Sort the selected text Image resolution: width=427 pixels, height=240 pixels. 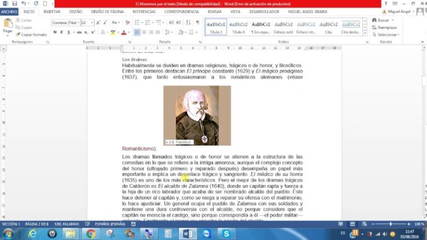point(188,23)
